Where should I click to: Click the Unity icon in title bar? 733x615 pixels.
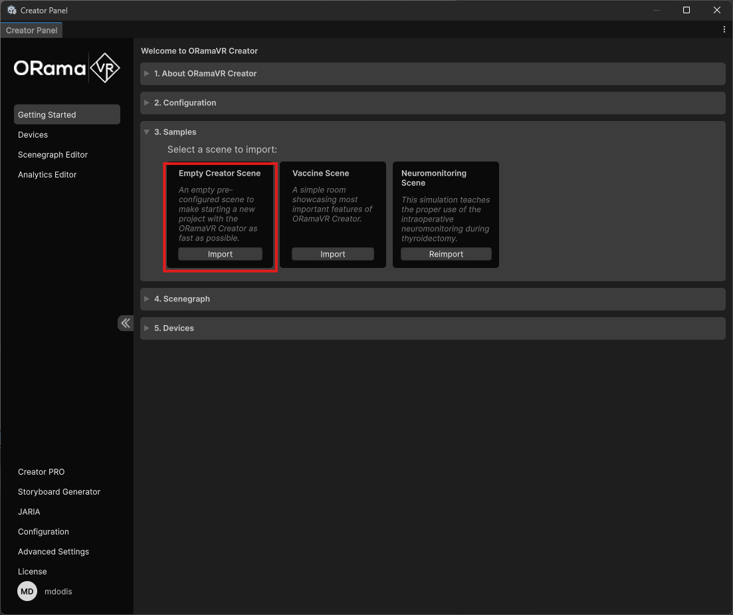coord(12,10)
